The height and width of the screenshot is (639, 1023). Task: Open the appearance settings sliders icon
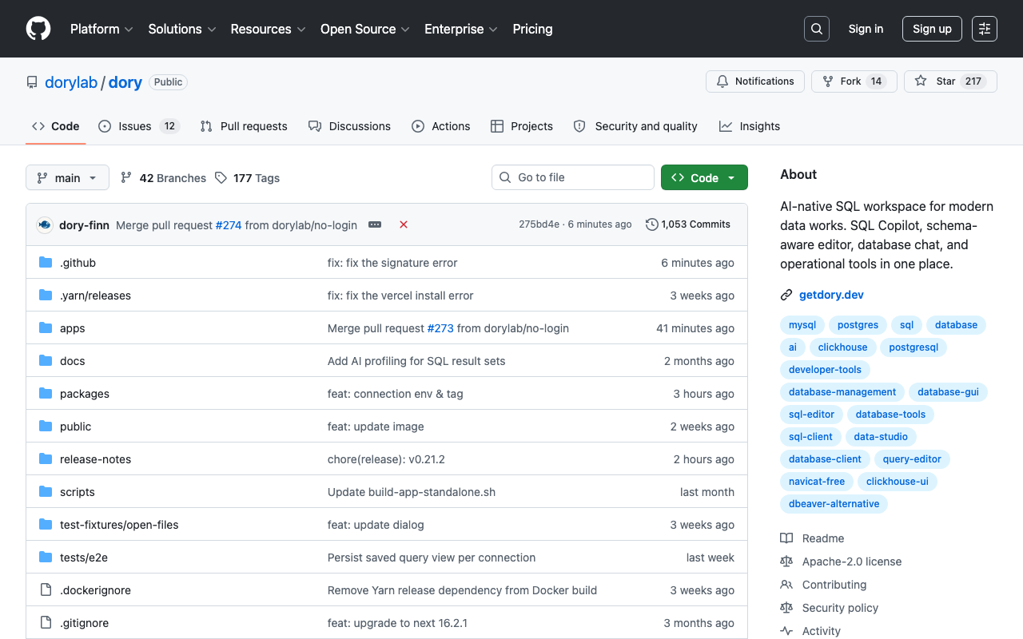985,29
